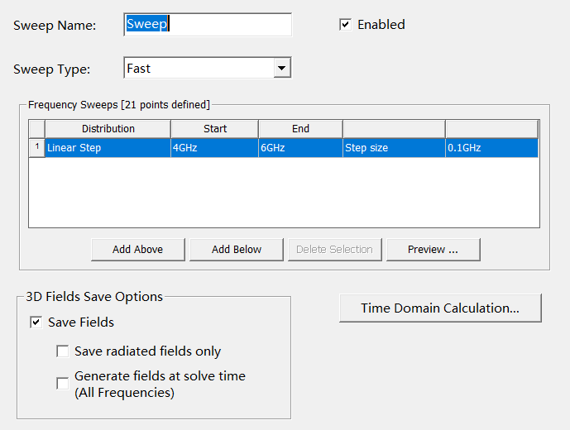Select row number 1 header cell
The width and height of the screenshot is (570, 430).
[x=36, y=147]
